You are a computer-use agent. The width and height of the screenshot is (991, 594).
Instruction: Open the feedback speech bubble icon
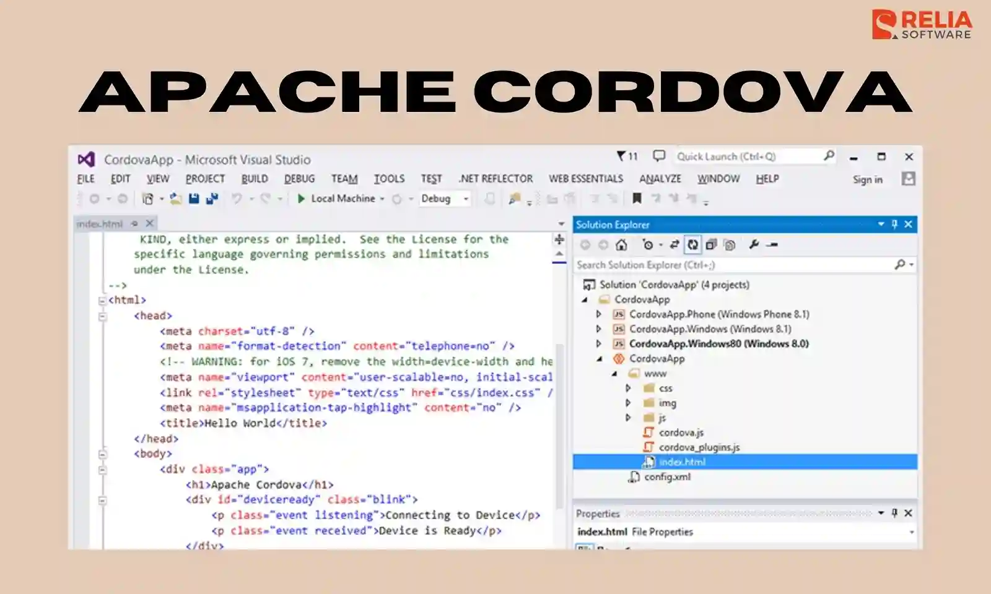[x=659, y=155]
